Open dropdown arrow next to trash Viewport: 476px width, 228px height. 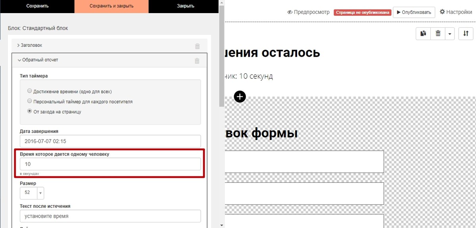(x=450, y=34)
